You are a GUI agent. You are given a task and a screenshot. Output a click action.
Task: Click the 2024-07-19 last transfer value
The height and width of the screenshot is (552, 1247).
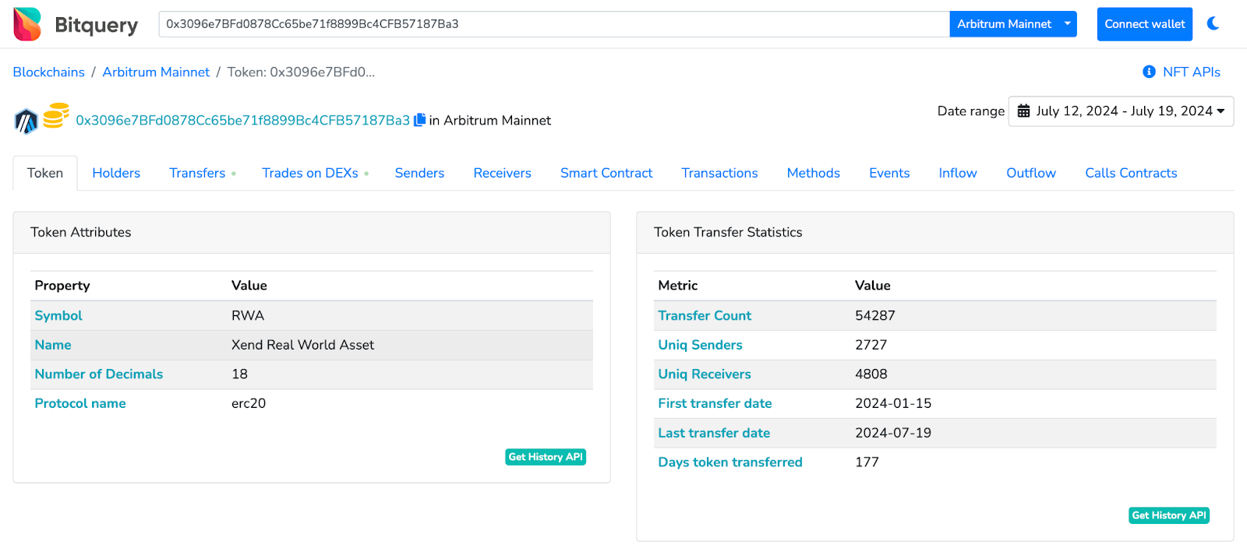(x=893, y=433)
